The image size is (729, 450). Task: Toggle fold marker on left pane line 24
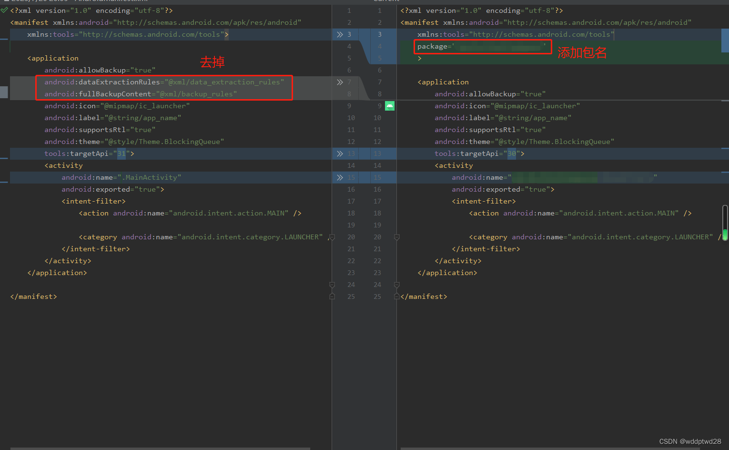[332, 285]
